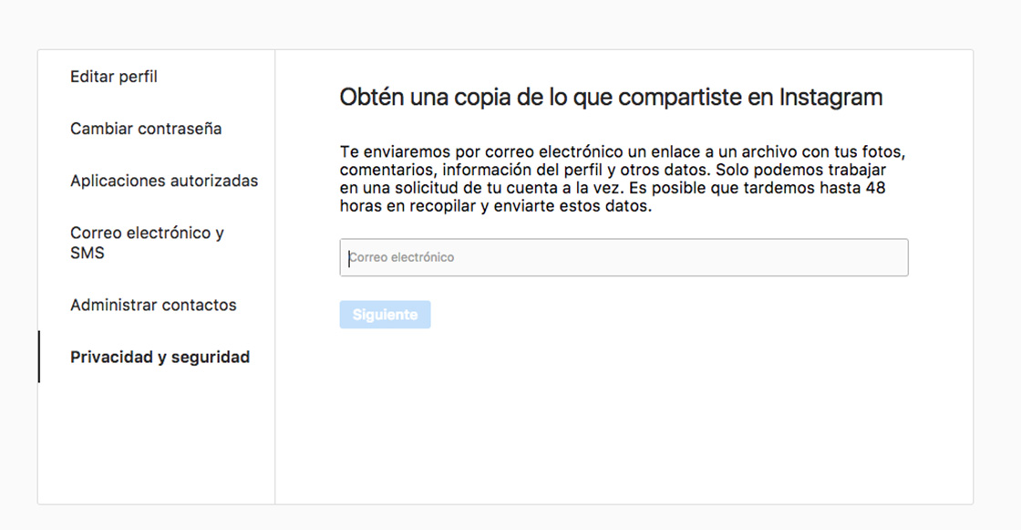The width and height of the screenshot is (1021, 530).
Task: Click the heading about copia en Instagram
Action: click(611, 98)
